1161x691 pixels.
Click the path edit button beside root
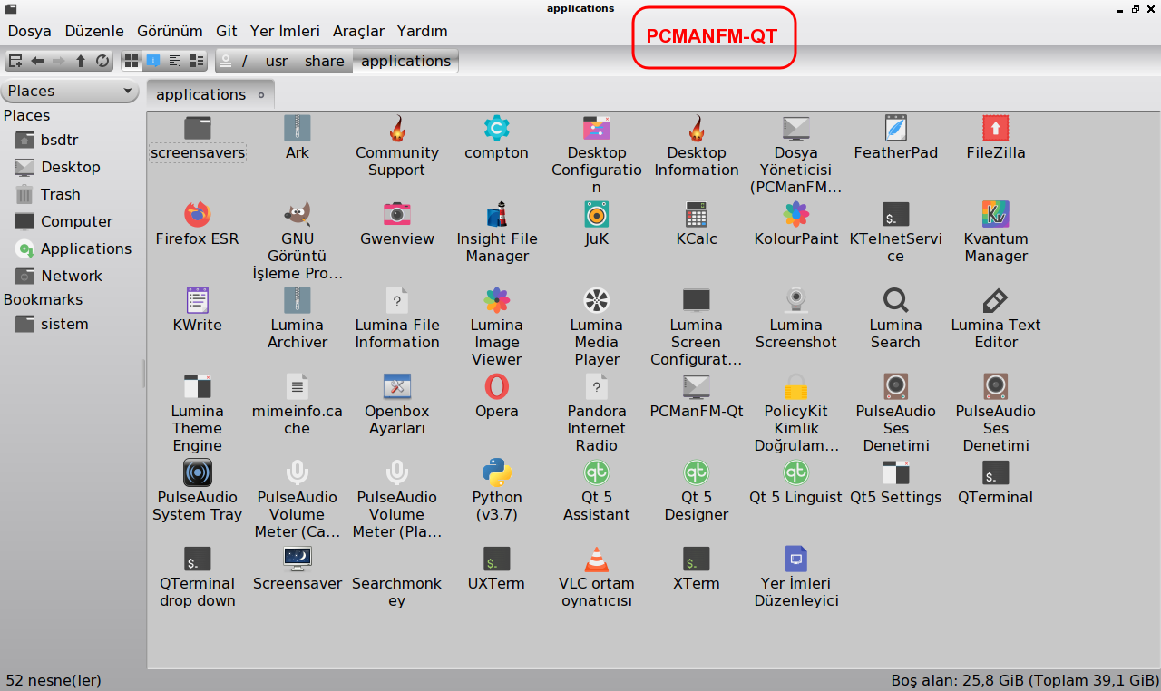226,61
